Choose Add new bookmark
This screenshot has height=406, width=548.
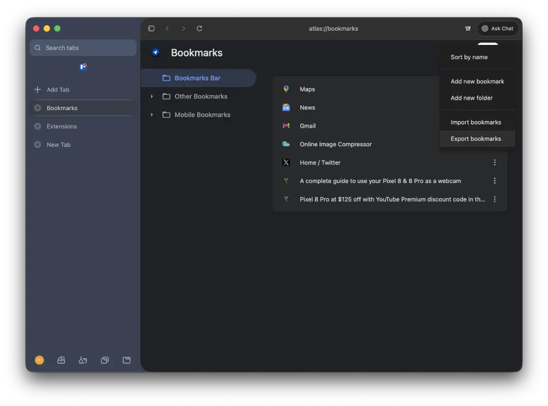pyautogui.click(x=477, y=82)
